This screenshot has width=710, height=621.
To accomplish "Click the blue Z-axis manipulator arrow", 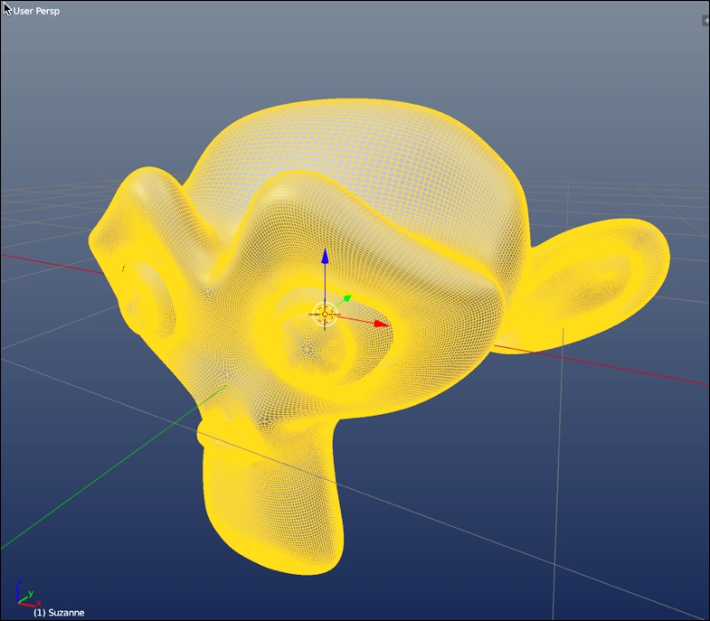I will [x=325, y=256].
